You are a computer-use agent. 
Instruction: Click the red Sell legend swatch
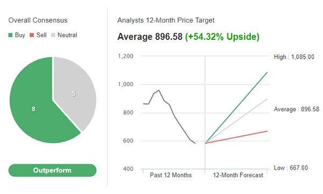tap(32, 35)
